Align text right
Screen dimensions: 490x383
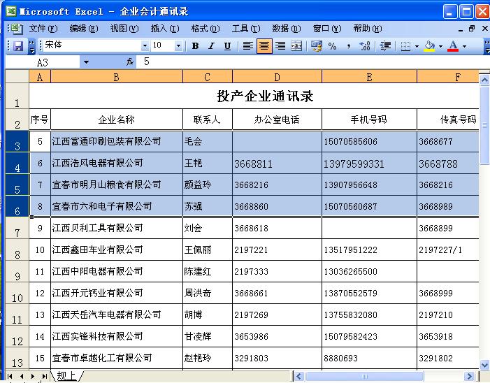coord(280,46)
